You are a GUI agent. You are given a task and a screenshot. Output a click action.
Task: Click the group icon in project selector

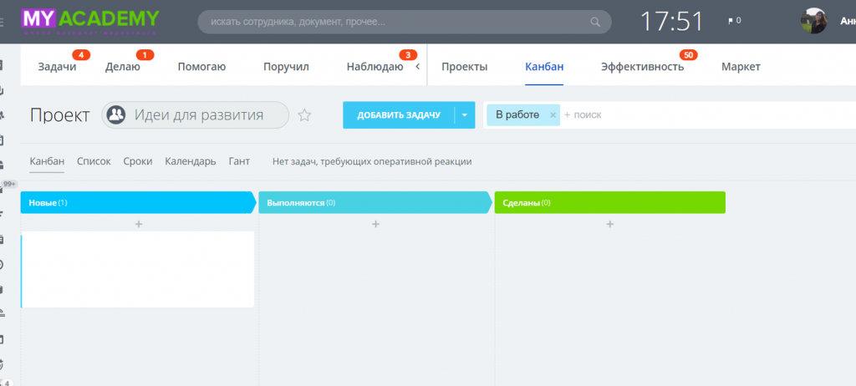(115, 115)
